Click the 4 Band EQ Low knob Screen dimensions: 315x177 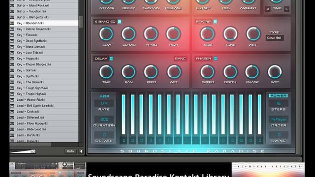106,34
